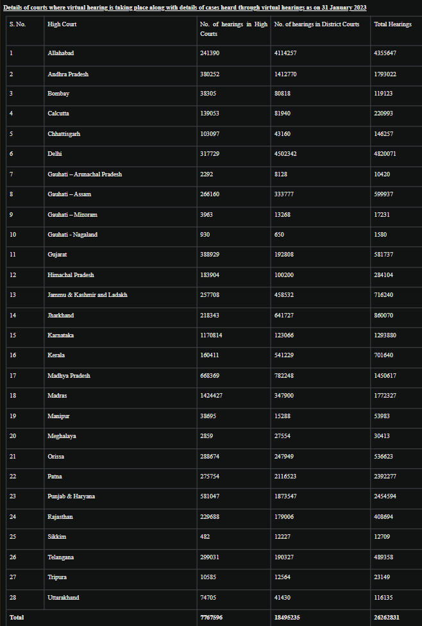Select the Uttarakhand row name cell
The image size is (422, 626).
point(63,598)
